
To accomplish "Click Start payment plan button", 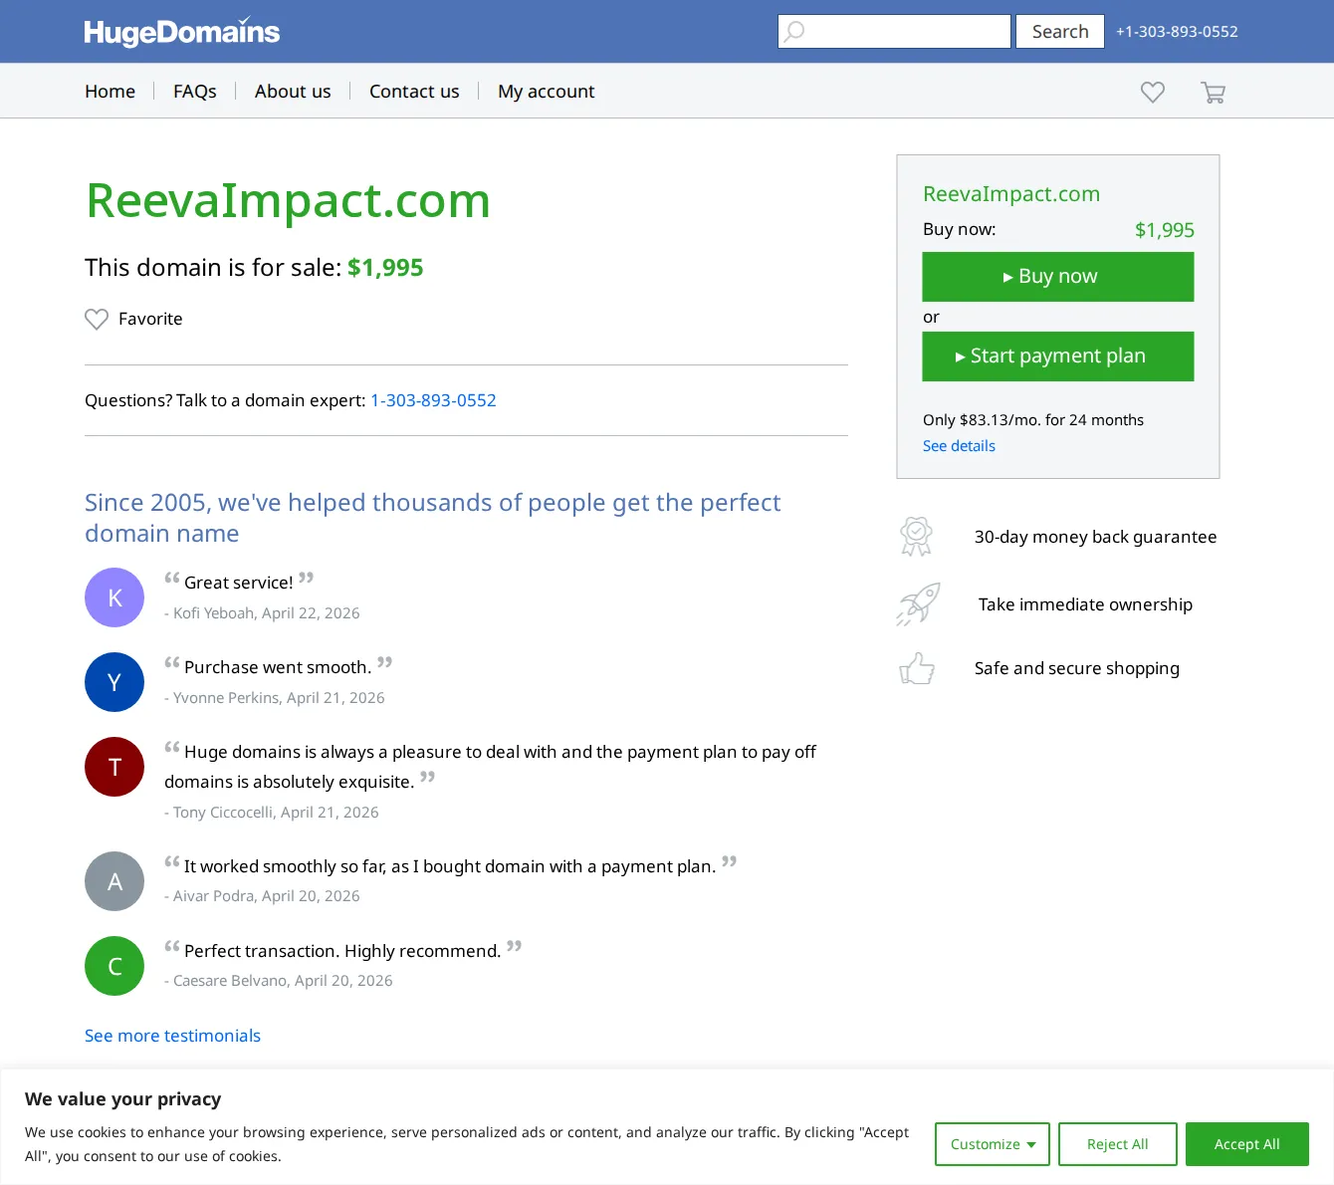I will pyautogui.click(x=1058, y=356).
